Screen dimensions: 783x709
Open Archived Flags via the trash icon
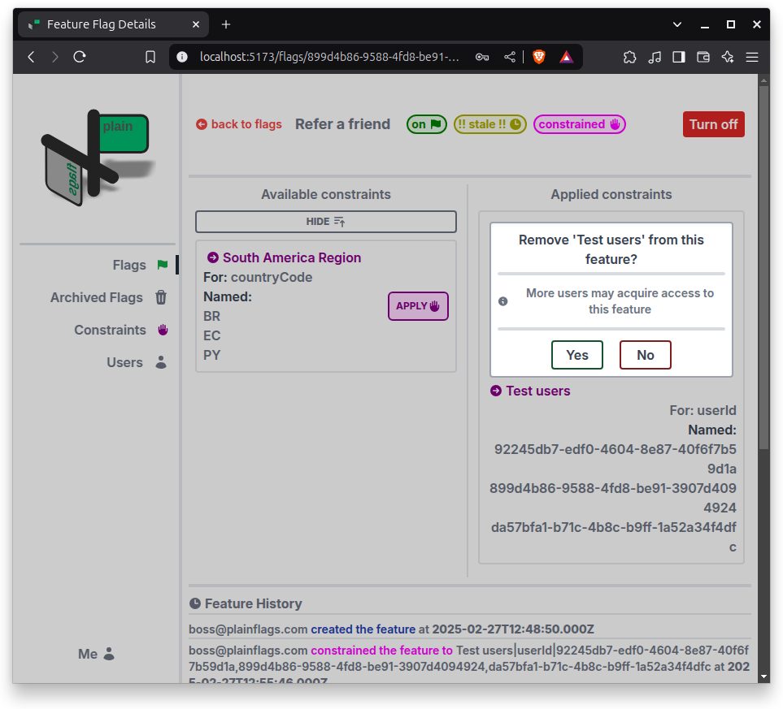(161, 297)
